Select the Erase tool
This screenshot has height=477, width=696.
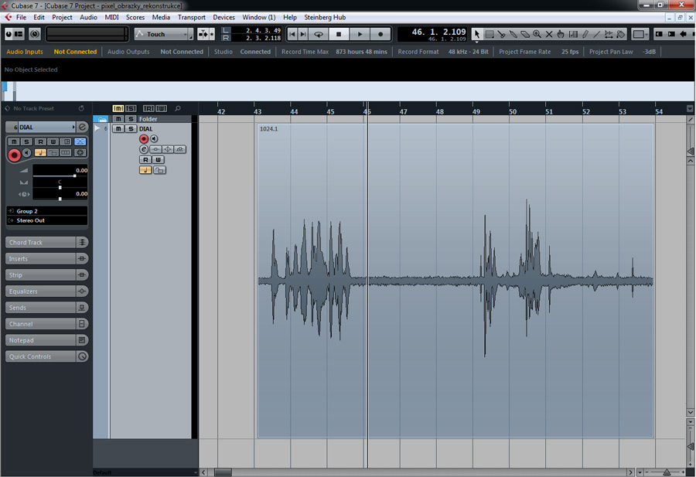point(525,34)
